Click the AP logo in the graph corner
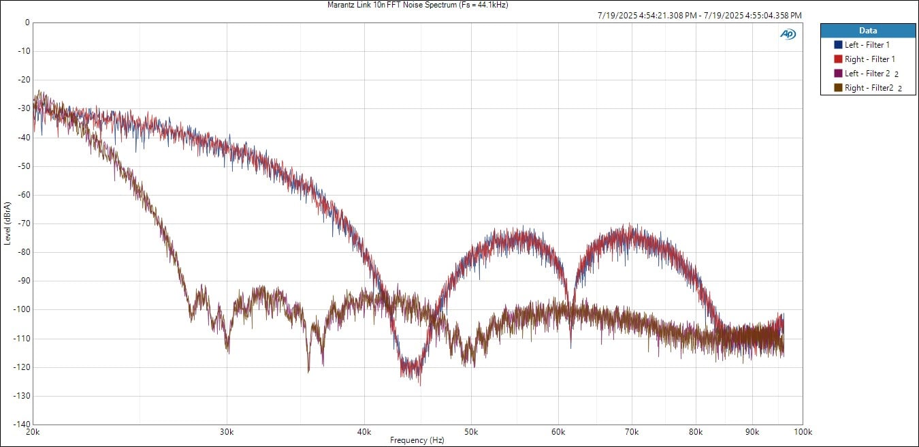The height and width of the screenshot is (447, 919). 788,34
